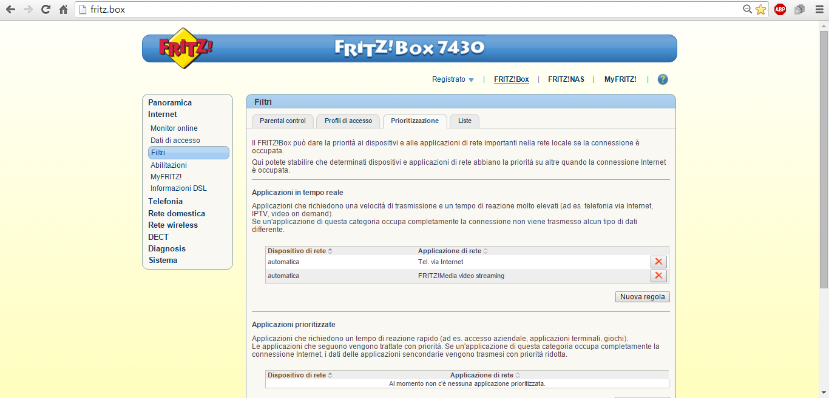Open the Profili di accesso tab

coord(348,121)
